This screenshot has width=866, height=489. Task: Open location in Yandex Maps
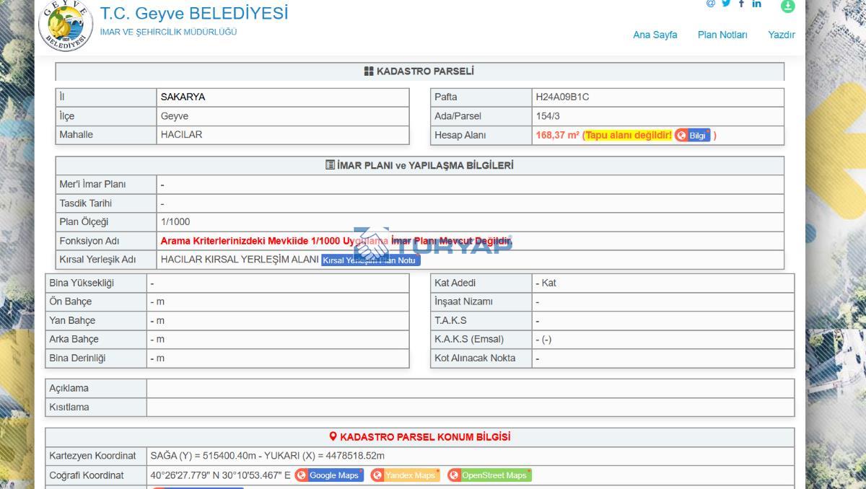(405, 475)
